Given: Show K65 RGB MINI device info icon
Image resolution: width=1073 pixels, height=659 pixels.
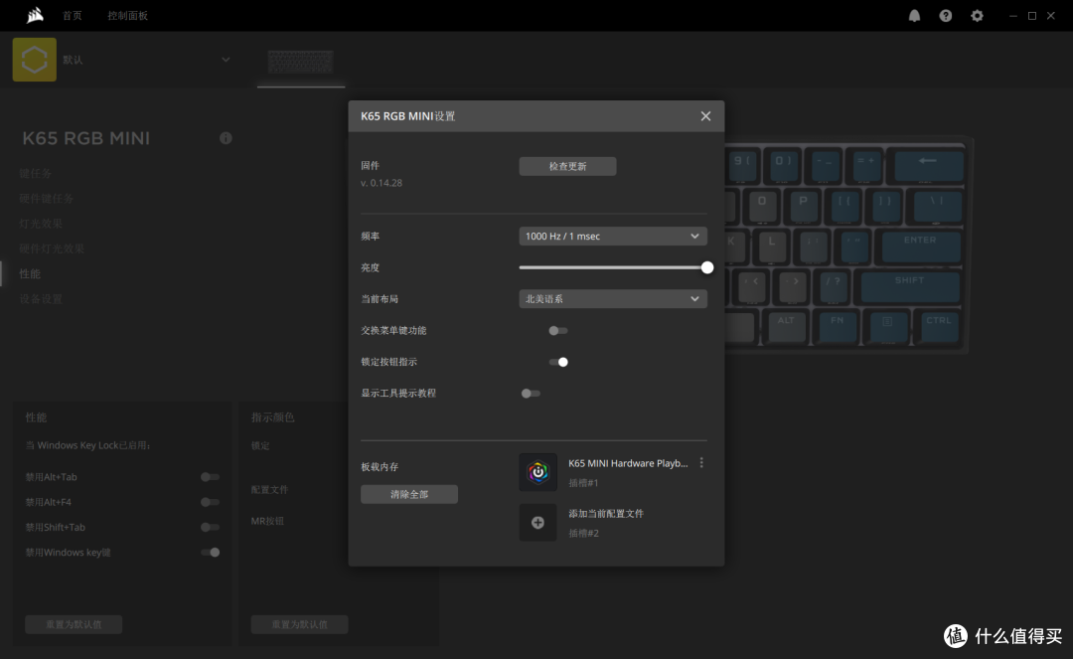Looking at the screenshot, I should coord(226,138).
